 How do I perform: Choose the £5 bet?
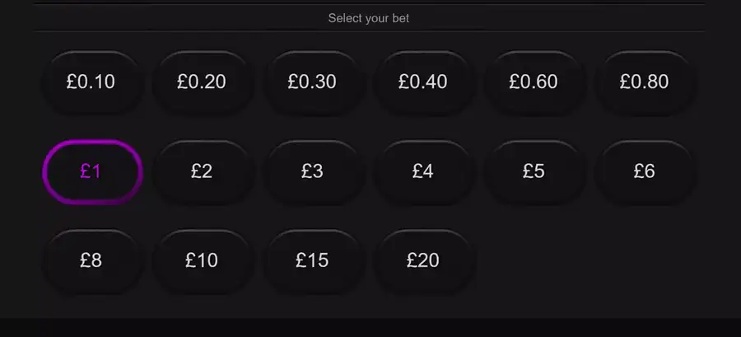coord(534,171)
